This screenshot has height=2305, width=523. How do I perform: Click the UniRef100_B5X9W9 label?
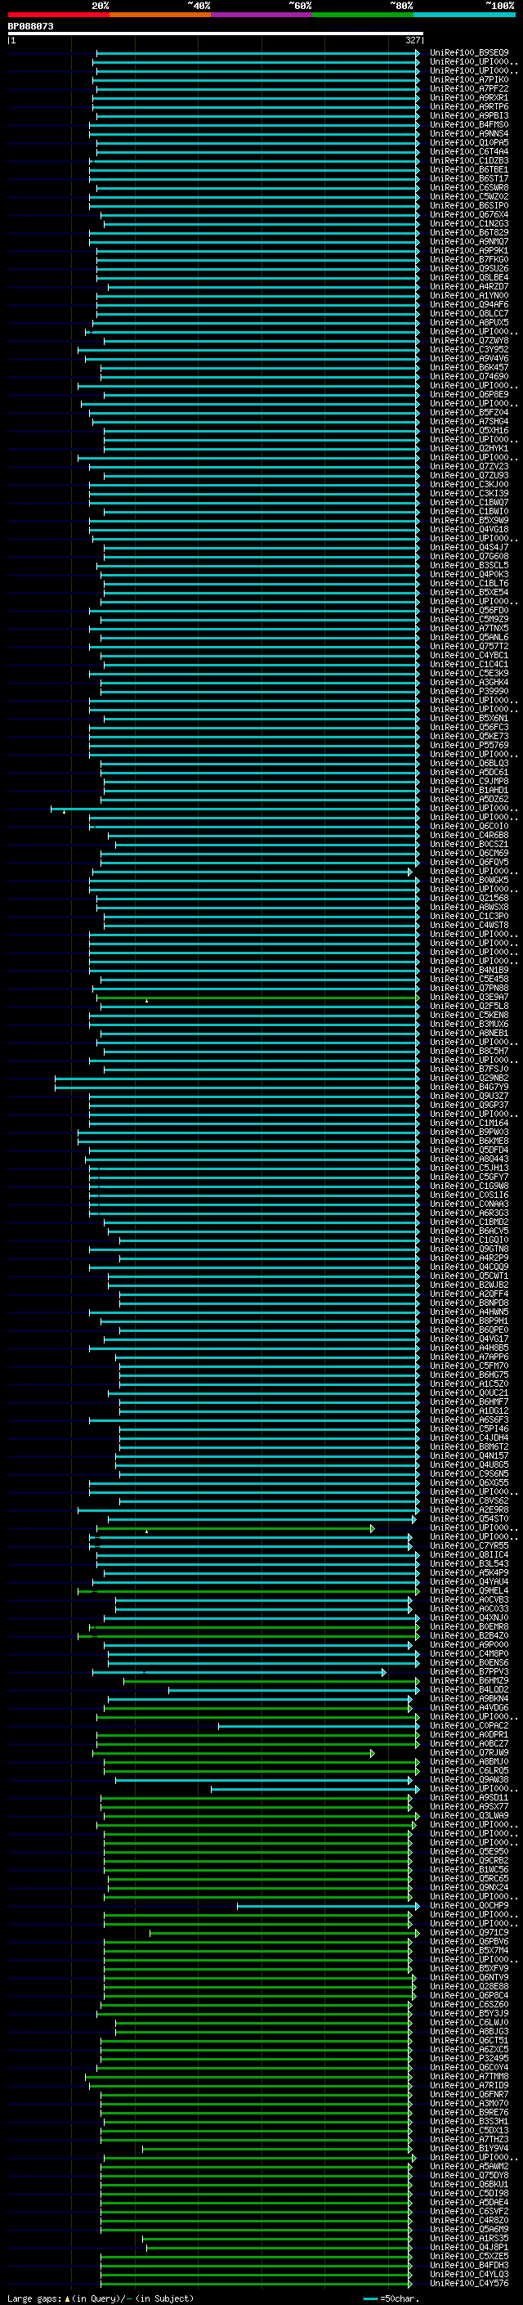[469, 520]
